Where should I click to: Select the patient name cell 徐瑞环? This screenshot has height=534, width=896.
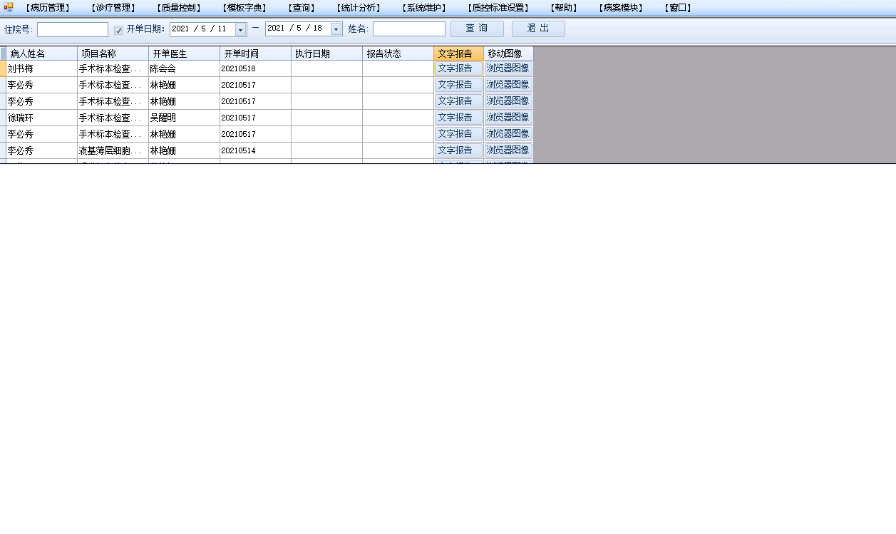click(x=42, y=118)
